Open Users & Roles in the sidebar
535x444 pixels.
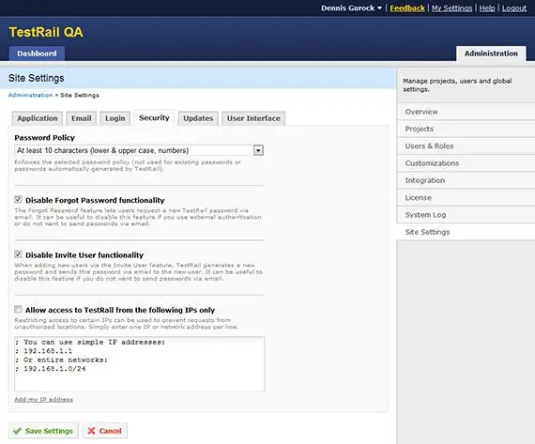coord(466,146)
